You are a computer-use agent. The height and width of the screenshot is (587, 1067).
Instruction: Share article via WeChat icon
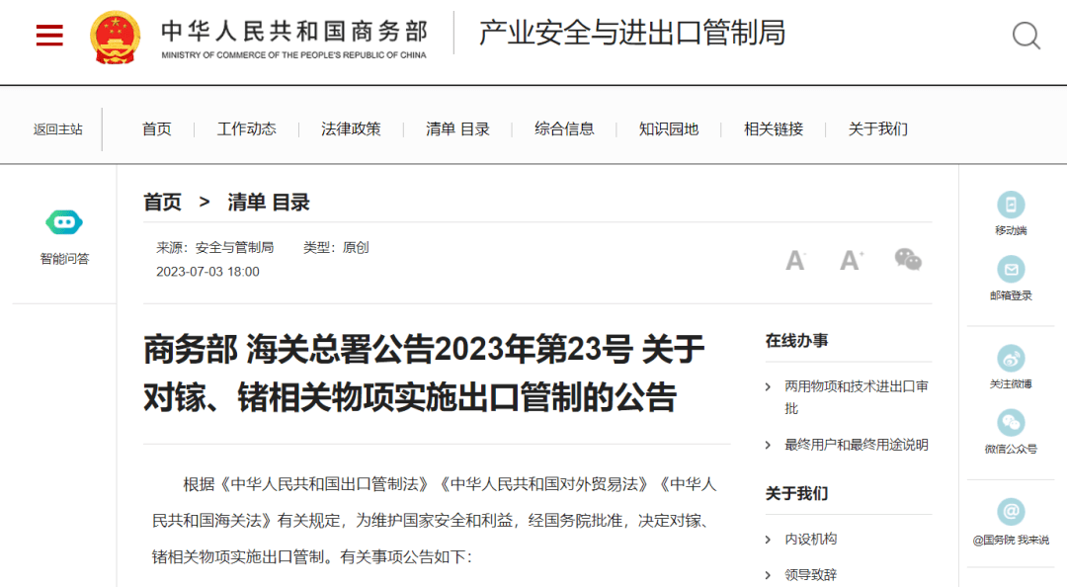908,260
